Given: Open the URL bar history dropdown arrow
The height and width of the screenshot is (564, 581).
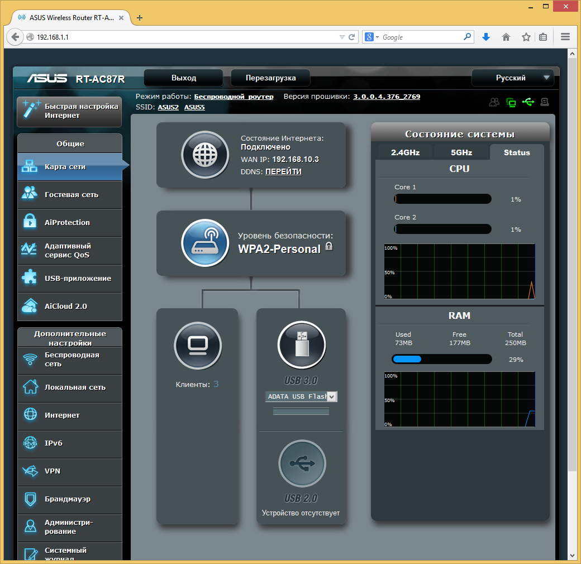Looking at the screenshot, I should [342, 37].
